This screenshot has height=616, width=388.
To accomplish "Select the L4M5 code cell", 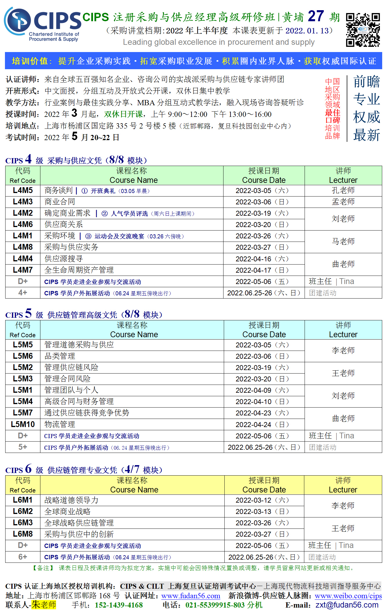I will (x=23, y=190).
